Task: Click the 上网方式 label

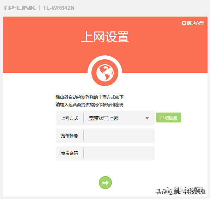Action: 70,118
